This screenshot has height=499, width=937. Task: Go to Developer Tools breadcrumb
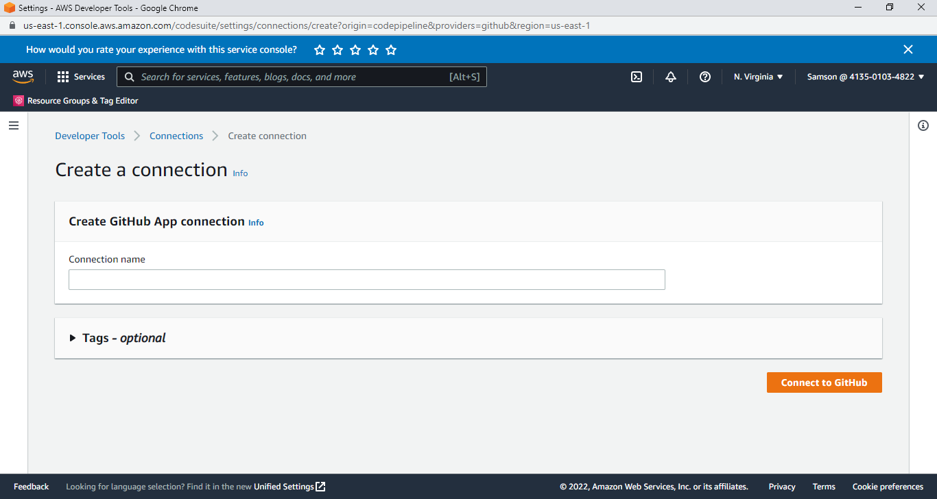[90, 136]
